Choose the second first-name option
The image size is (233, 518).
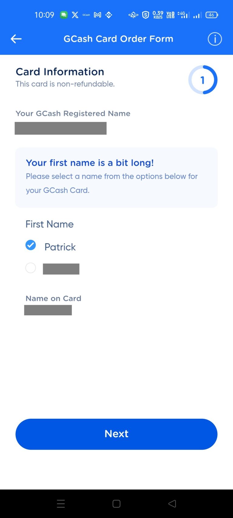click(x=30, y=268)
